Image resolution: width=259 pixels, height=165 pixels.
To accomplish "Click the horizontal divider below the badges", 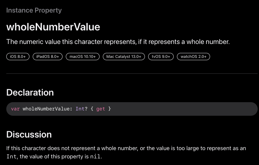I will 132,73.
